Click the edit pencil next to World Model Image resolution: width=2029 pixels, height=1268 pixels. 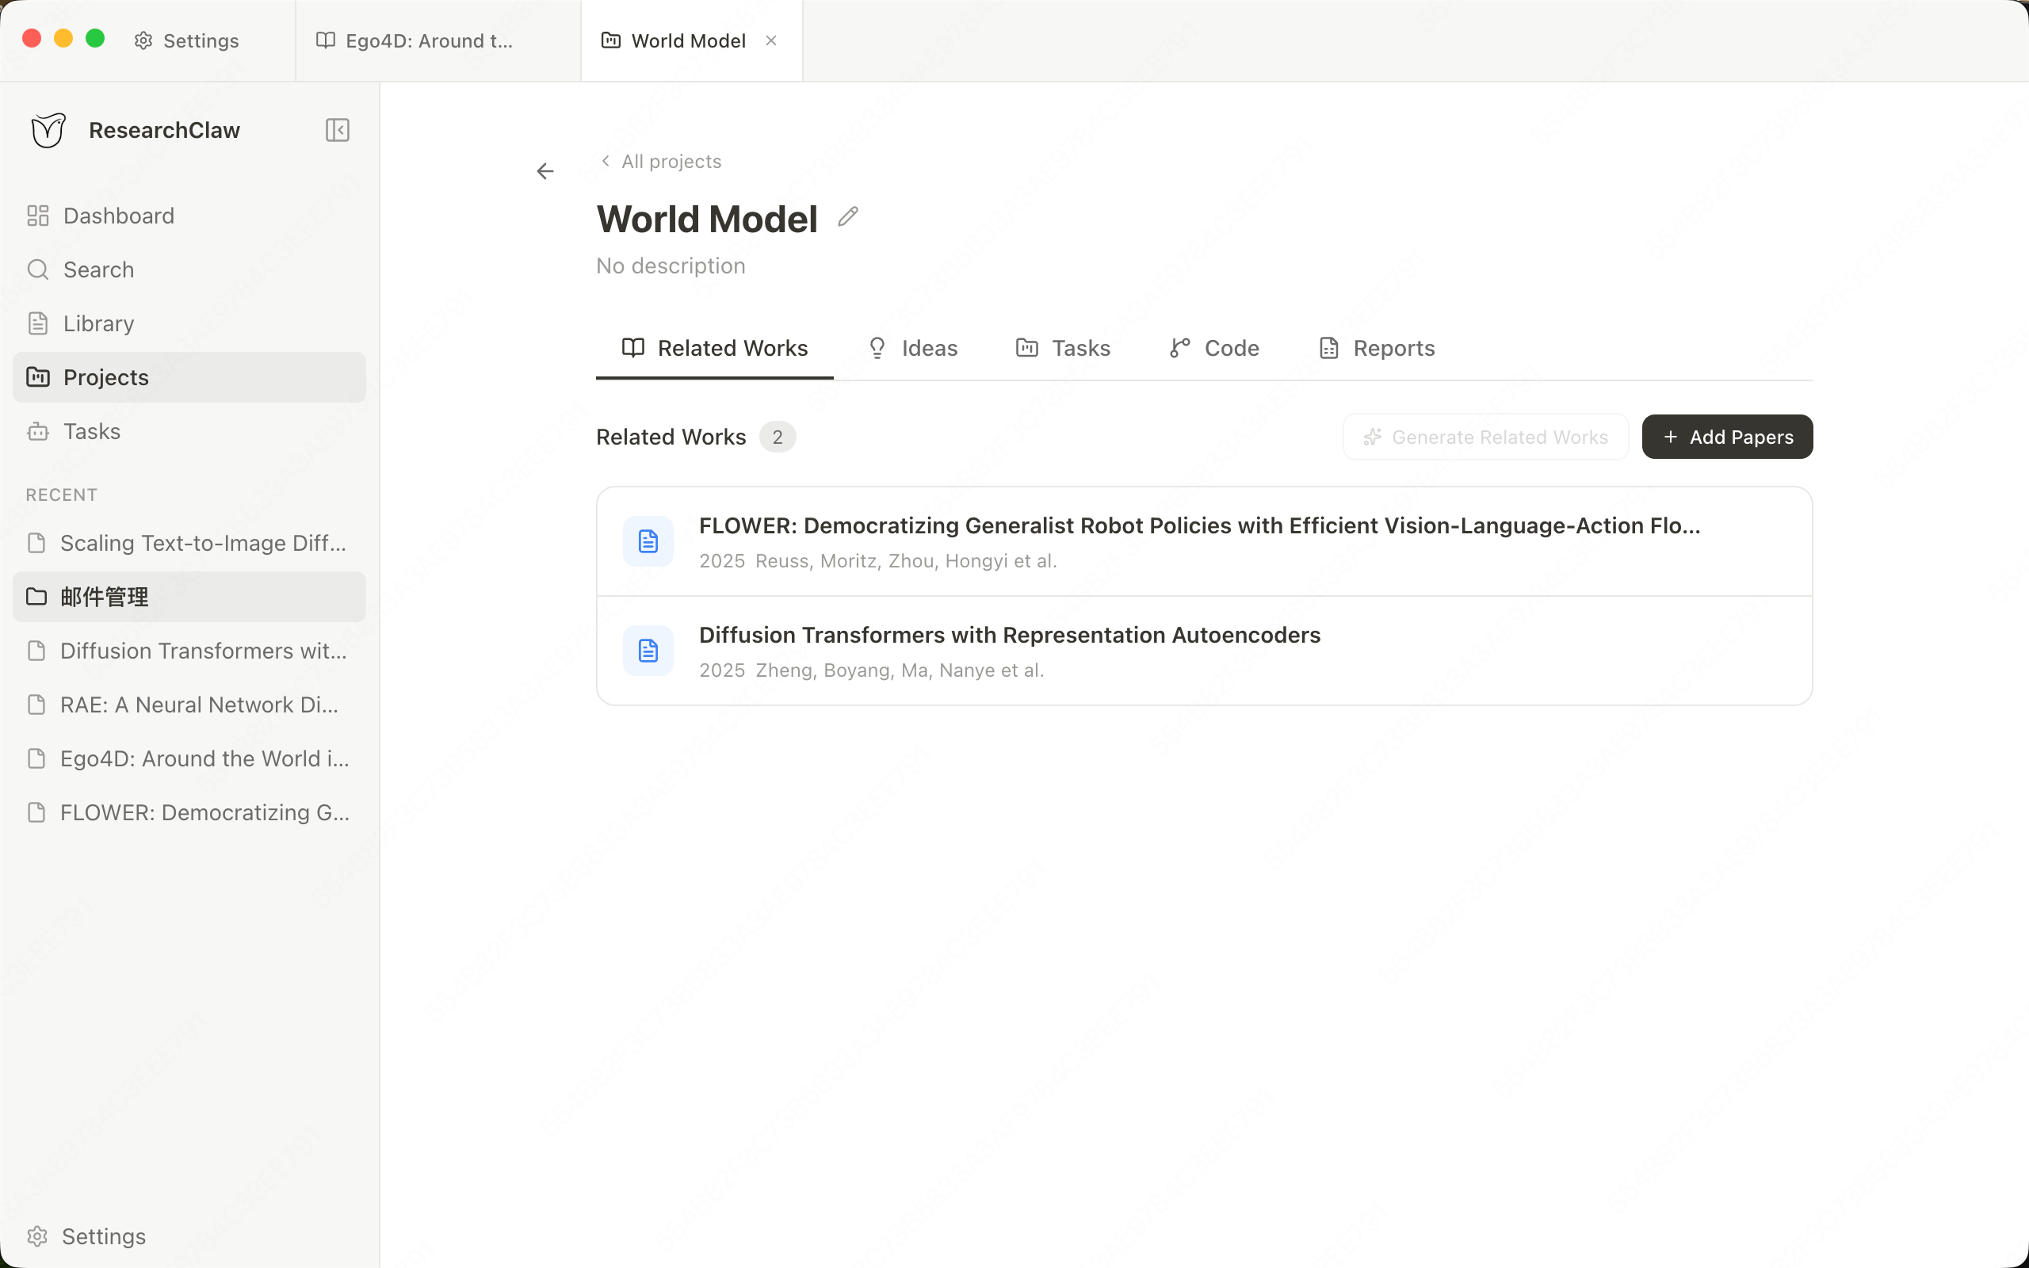pos(846,216)
